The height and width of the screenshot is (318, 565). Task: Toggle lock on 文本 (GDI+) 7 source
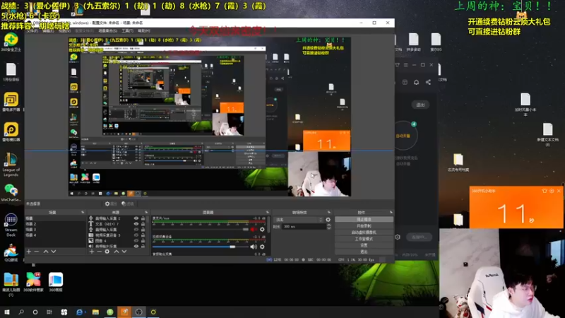143,224
